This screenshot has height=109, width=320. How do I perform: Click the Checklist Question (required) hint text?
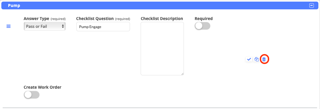(123, 19)
